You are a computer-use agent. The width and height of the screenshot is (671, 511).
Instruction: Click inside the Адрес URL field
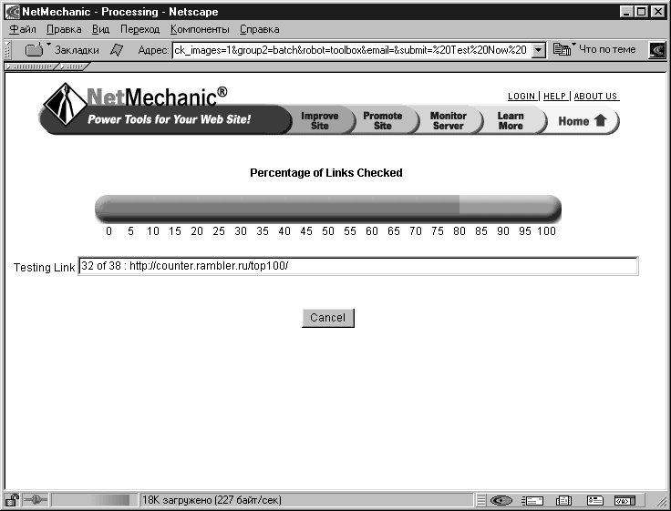click(351, 50)
